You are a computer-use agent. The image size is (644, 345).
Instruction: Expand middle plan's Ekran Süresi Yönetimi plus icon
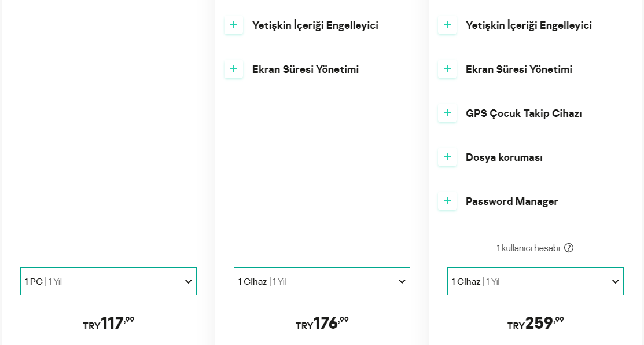pyautogui.click(x=234, y=69)
